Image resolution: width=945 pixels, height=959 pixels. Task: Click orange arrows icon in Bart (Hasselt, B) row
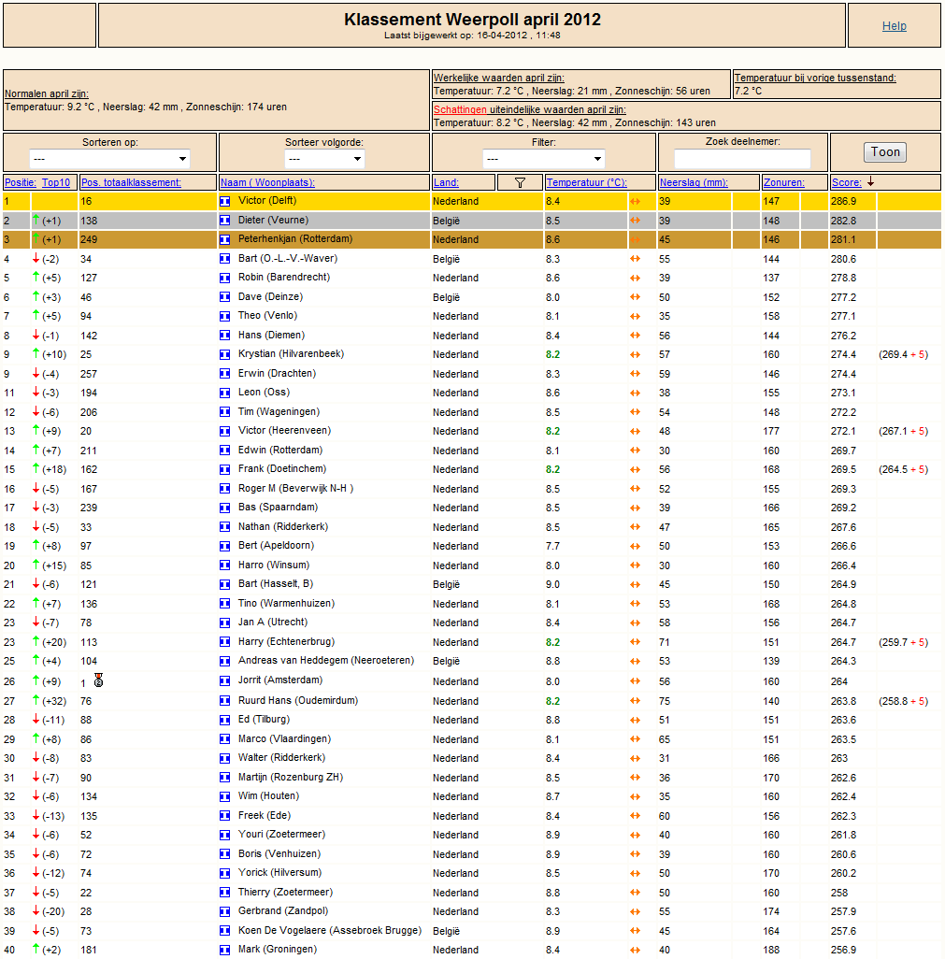[636, 585]
